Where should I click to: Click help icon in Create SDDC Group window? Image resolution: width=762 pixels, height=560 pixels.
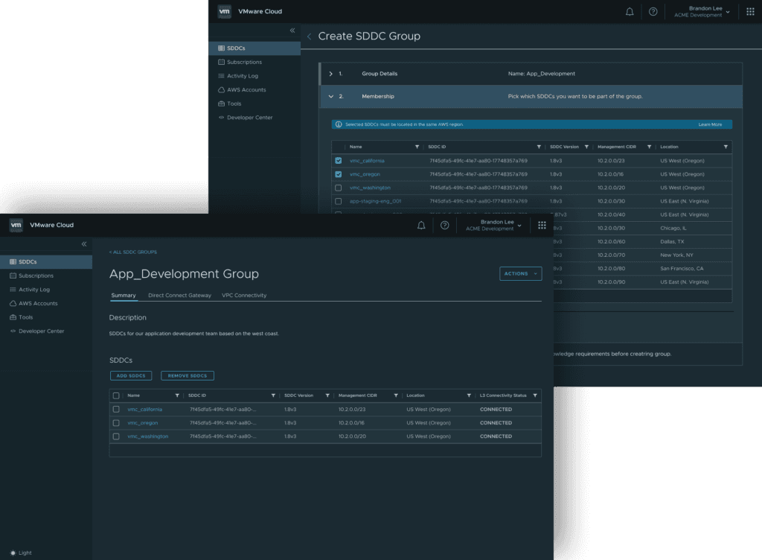[653, 12]
